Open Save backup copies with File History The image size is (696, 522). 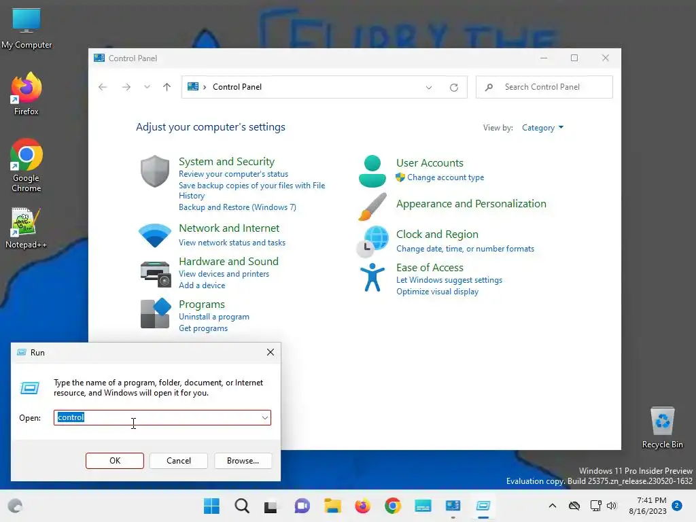click(x=251, y=190)
